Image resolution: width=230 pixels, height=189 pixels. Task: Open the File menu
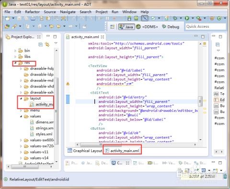(7, 12)
